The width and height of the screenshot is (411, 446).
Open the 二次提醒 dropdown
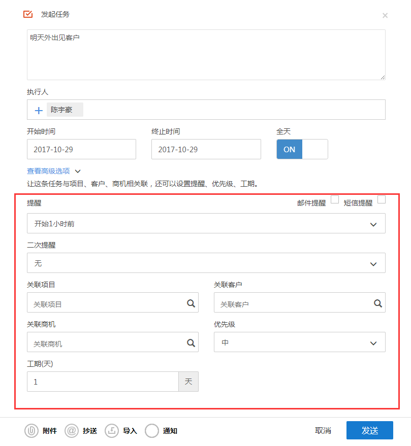coord(206,263)
